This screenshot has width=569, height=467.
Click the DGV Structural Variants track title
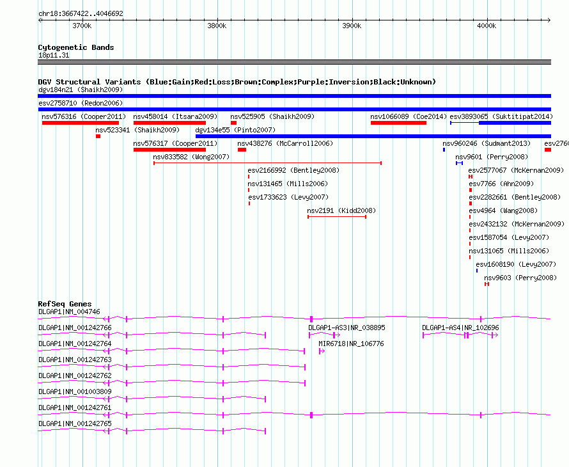[x=237, y=82]
